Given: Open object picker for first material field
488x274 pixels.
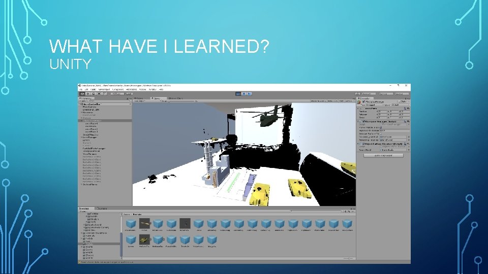Looking at the screenshot, I should point(409,136).
